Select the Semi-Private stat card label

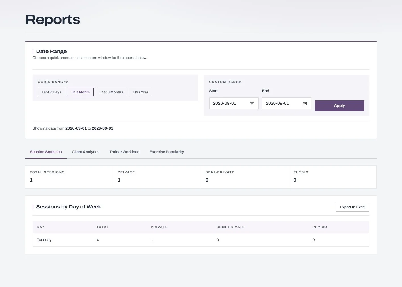220,172
